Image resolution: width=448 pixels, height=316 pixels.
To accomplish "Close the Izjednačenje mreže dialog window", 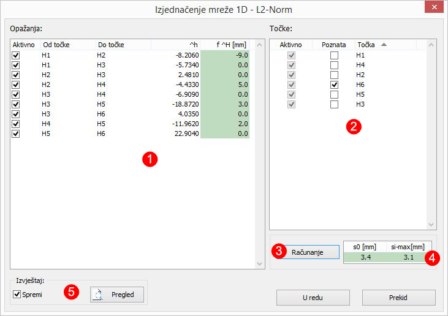I will (x=433, y=8).
